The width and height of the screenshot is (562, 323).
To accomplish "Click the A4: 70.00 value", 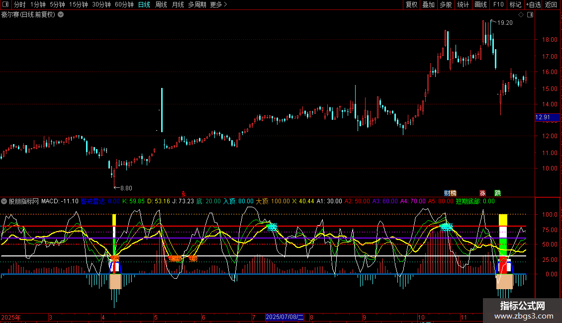I will click(413, 201).
